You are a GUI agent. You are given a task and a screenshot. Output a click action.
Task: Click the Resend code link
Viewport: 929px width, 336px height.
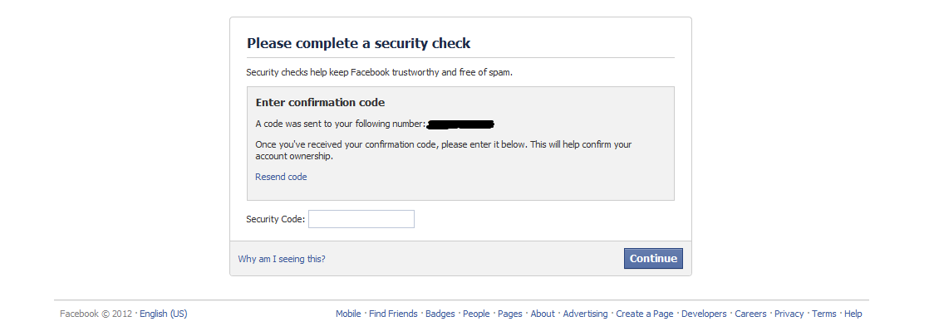(281, 177)
